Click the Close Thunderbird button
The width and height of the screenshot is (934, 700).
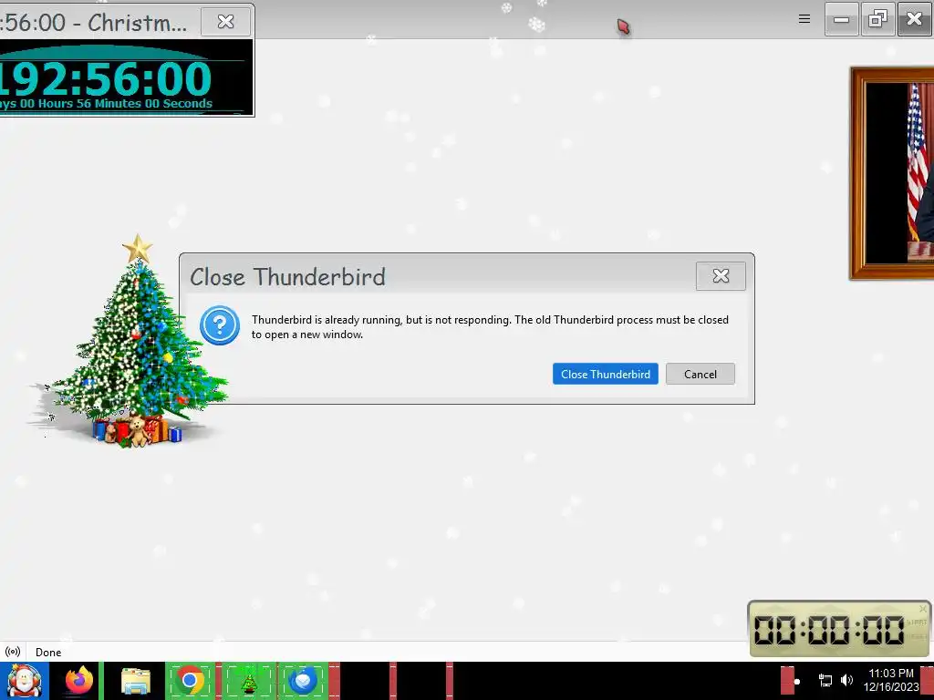pyautogui.click(x=606, y=374)
